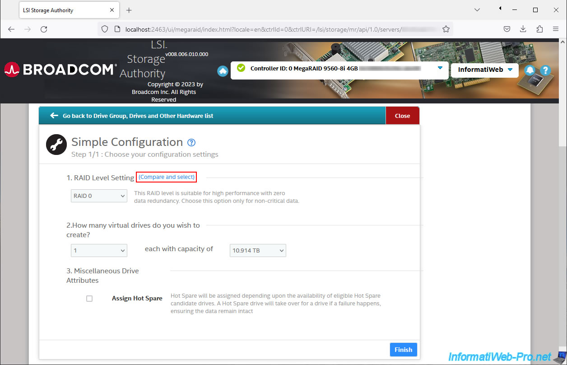Click the Step 1/1 subtitle text

pos(145,154)
